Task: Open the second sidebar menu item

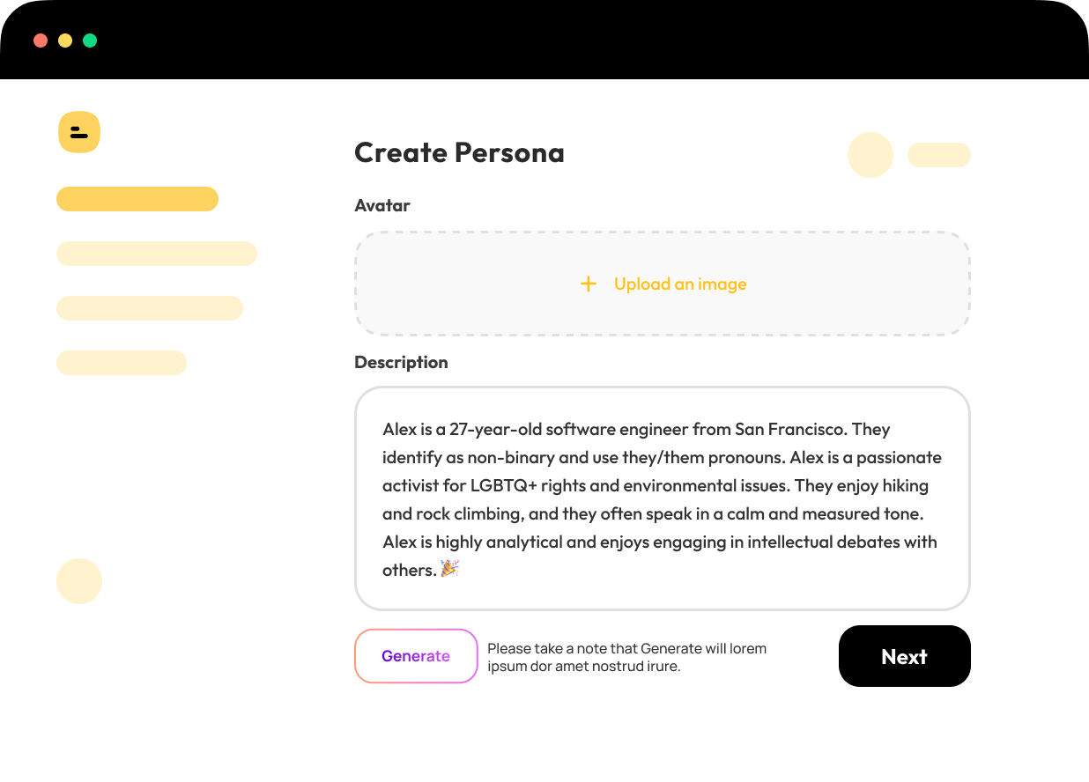Action: pyautogui.click(x=157, y=254)
